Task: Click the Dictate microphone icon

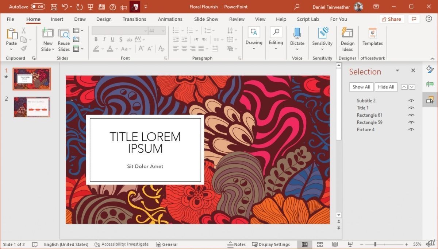Action: [297, 33]
